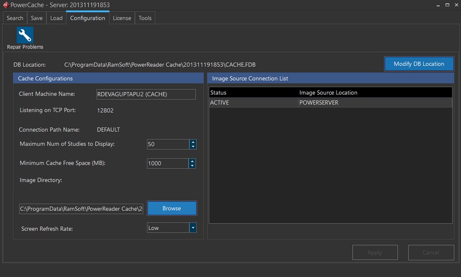The height and width of the screenshot is (277, 461).
Task: Expand the Screen Refresh Rate dropdown
Action: [193, 228]
